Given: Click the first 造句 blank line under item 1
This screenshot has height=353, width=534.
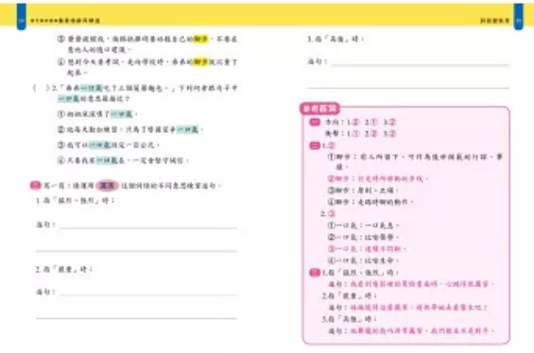Looking at the screenshot, I should click(148, 227).
